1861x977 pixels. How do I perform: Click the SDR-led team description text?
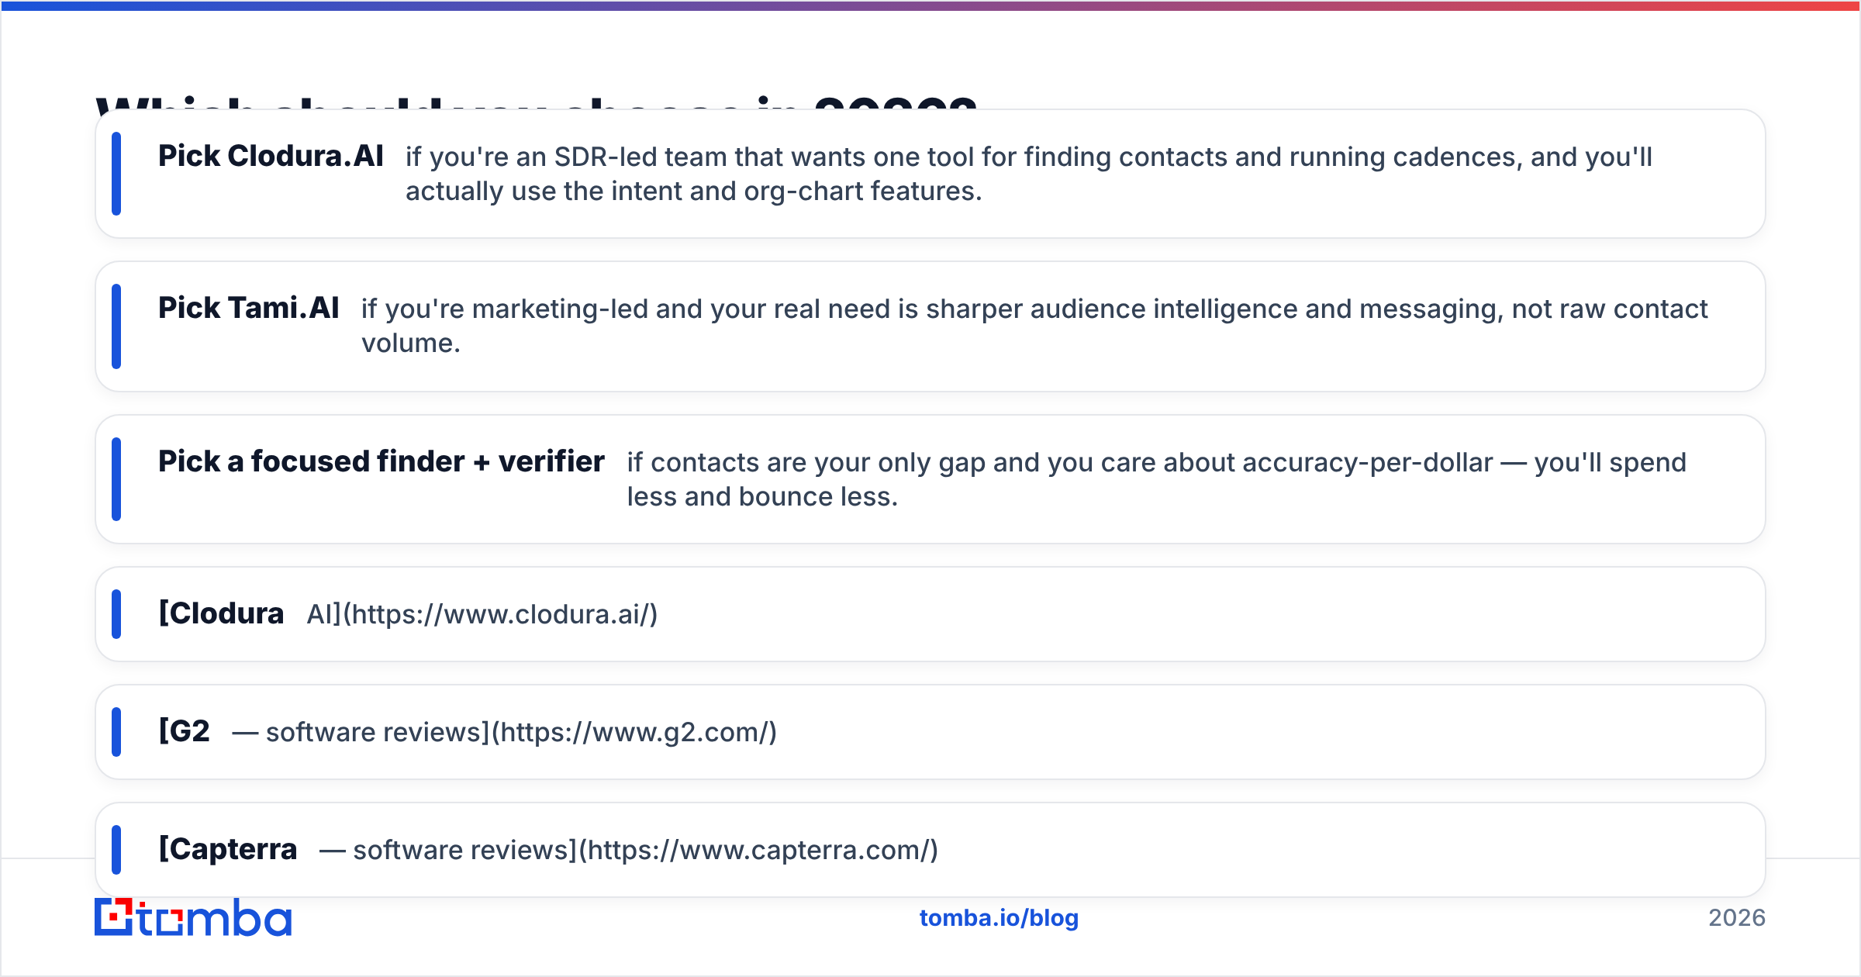coord(1029,174)
